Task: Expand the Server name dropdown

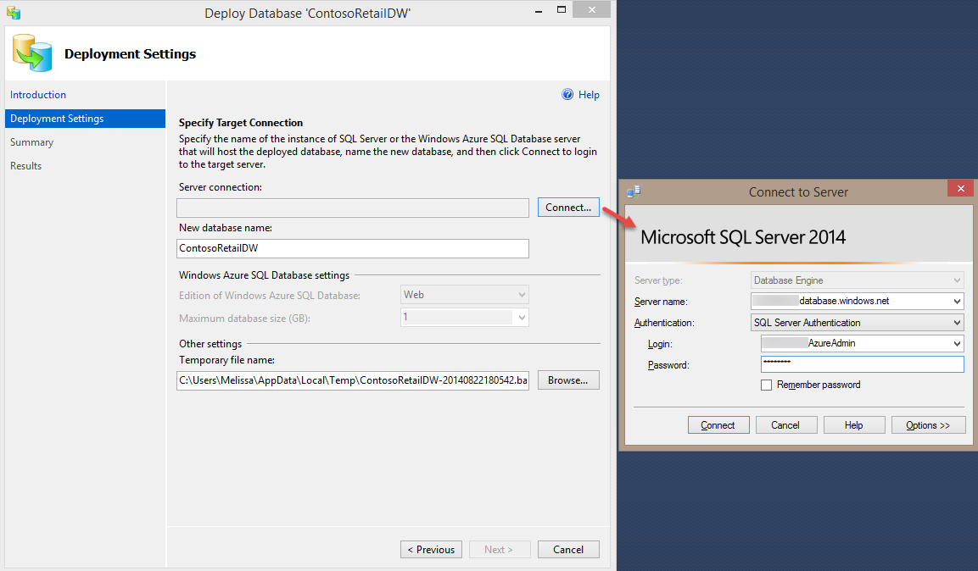Action: pos(957,302)
